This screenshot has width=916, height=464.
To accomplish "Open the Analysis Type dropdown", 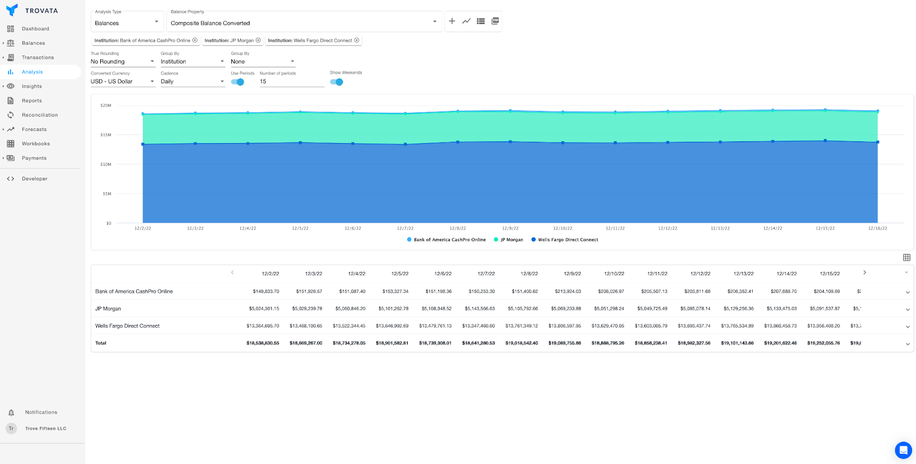I will point(127,23).
